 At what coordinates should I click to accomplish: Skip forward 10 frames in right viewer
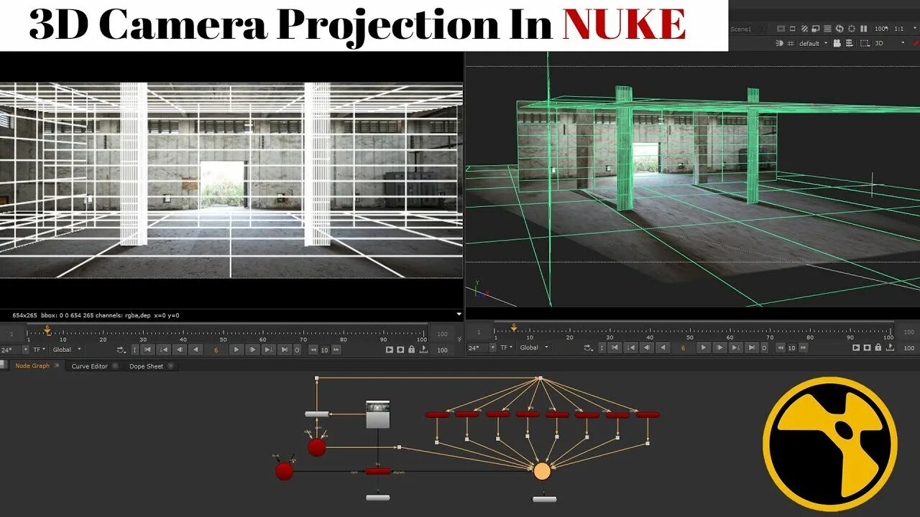click(x=803, y=348)
